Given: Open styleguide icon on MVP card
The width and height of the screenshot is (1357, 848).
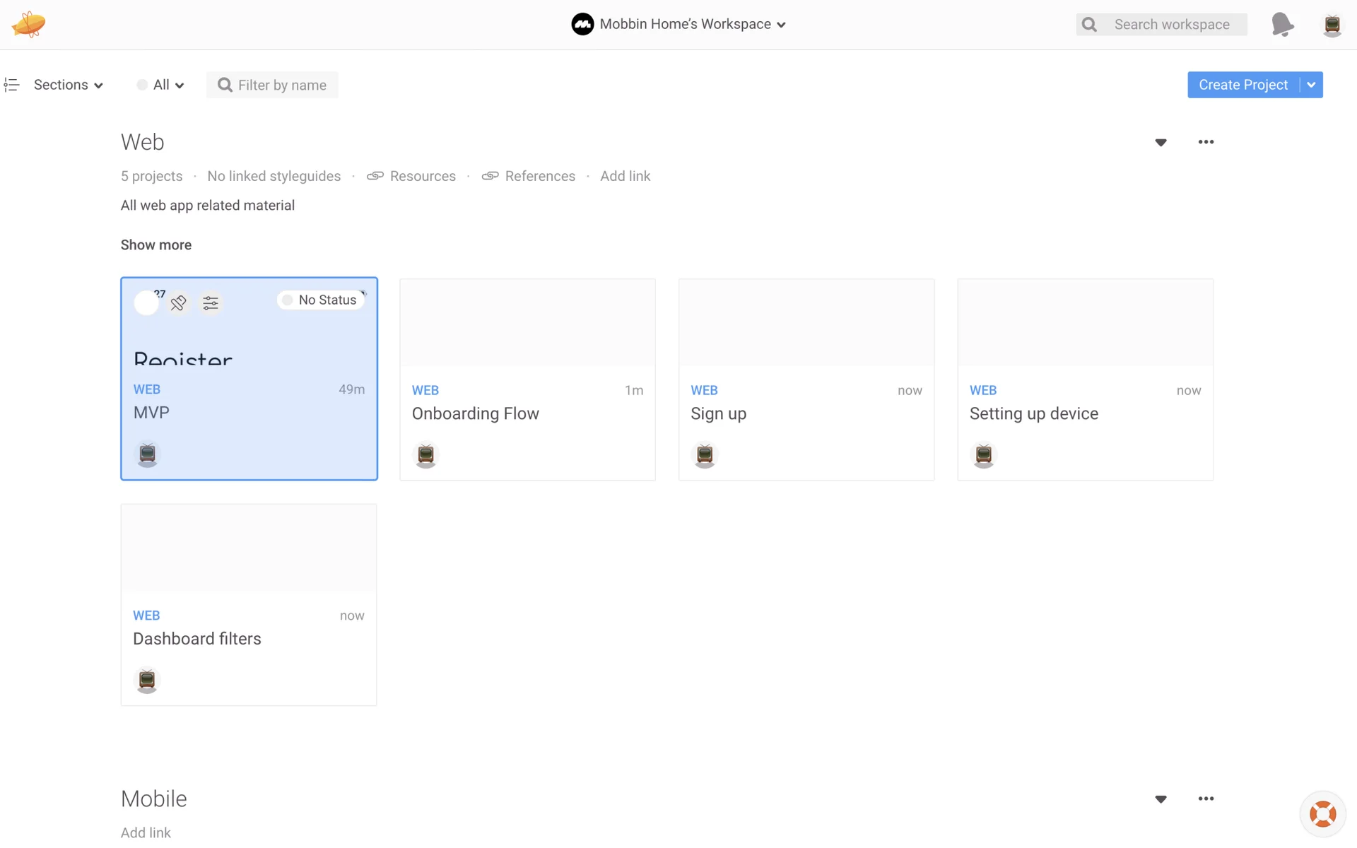Looking at the screenshot, I should 178,303.
